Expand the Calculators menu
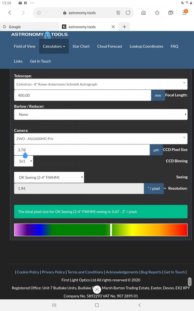 [x=54, y=46]
